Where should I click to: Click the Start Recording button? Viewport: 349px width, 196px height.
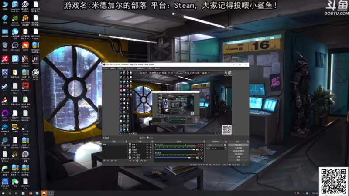238,148
